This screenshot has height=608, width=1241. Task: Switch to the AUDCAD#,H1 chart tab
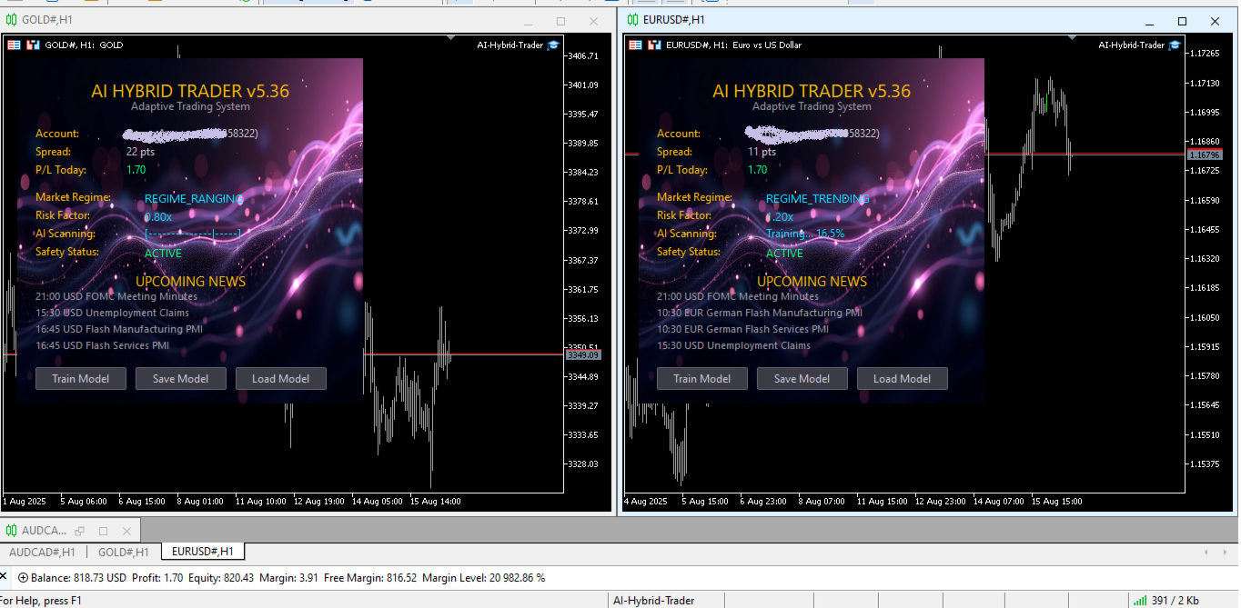point(42,552)
